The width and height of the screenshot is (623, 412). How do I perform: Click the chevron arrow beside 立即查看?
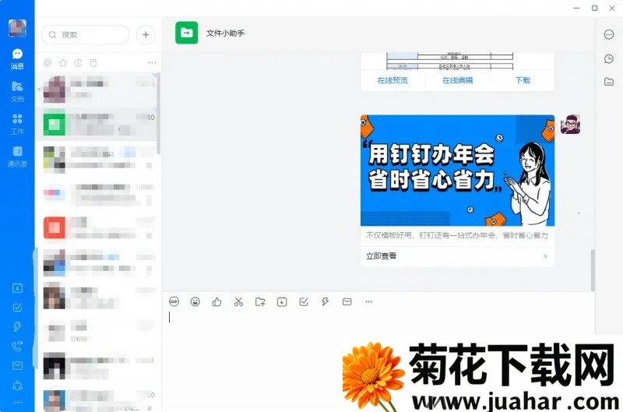[545, 256]
